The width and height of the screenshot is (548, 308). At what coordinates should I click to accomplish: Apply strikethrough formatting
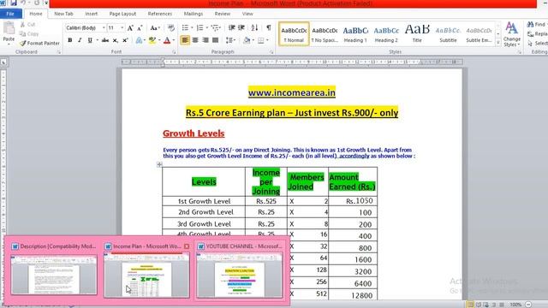point(104,40)
